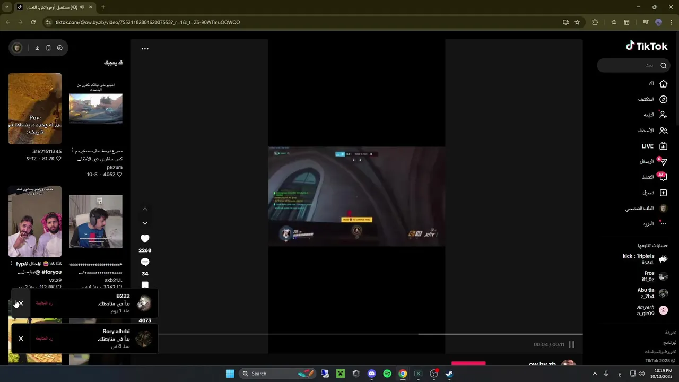Open a new browser tab

tap(103, 7)
